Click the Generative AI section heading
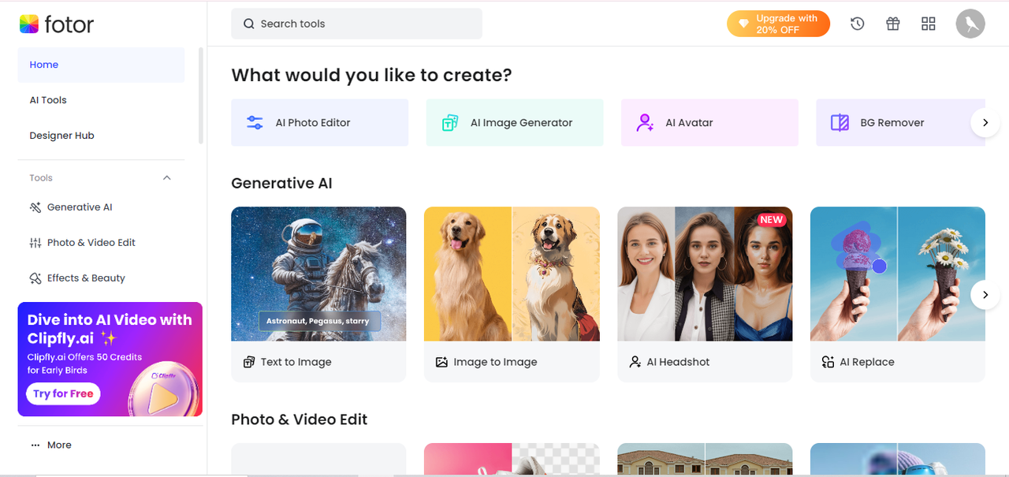Viewport: 1009px width, 477px height. coord(281,183)
